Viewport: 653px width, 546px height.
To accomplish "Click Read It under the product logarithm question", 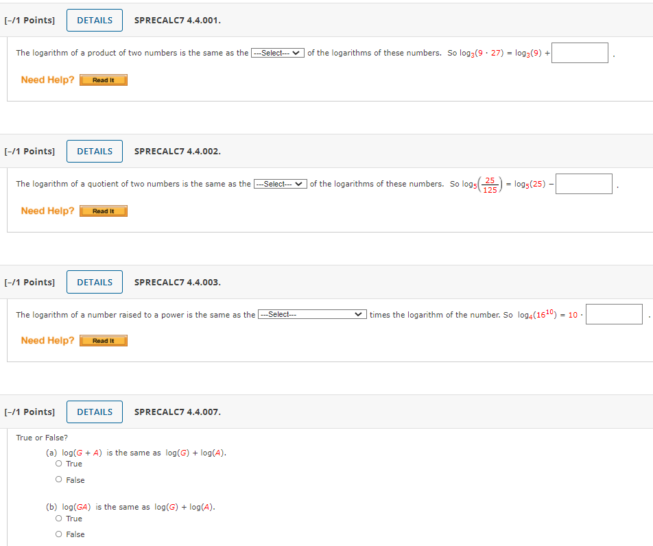I will (x=104, y=80).
